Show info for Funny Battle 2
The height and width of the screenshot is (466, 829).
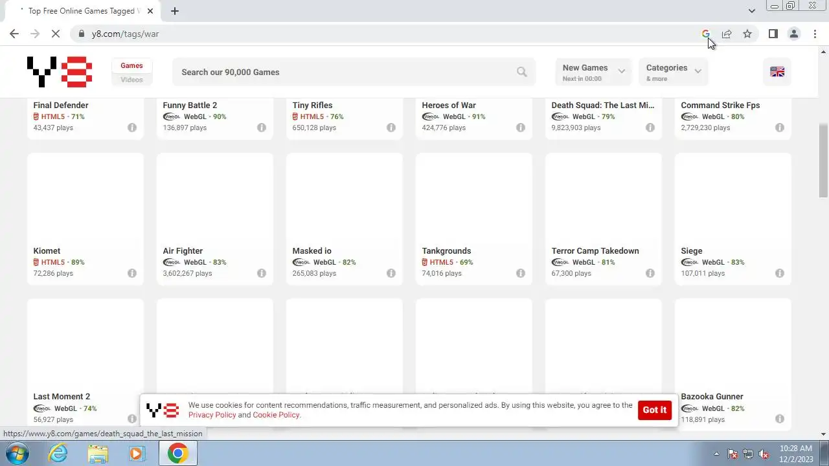click(x=262, y=128)
